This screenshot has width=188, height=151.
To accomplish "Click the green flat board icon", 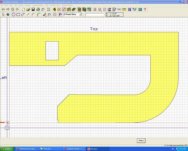I will click(74, 9).
